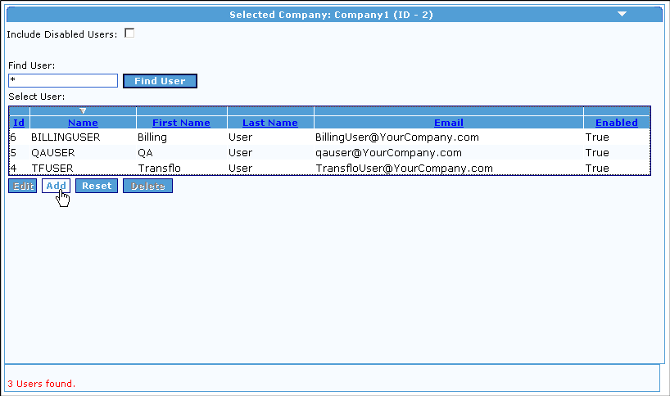Sort by Enabled column header

tap(617, 123)
